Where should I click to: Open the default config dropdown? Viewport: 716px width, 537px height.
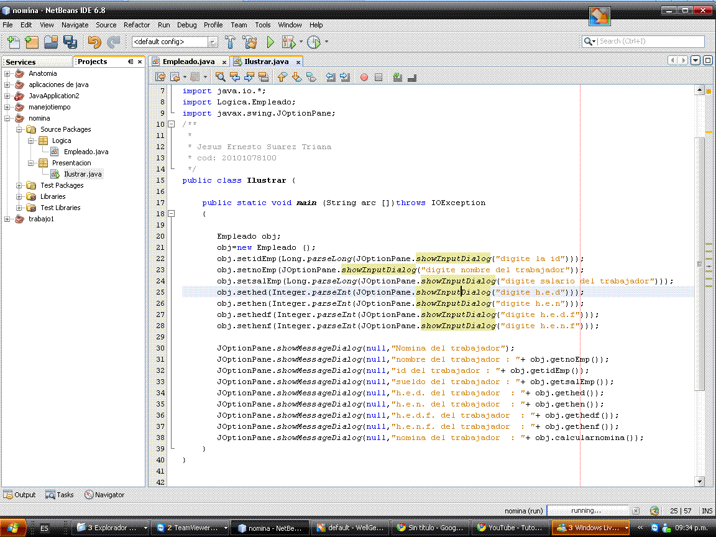pyautogui.click(x=213, y=42)
